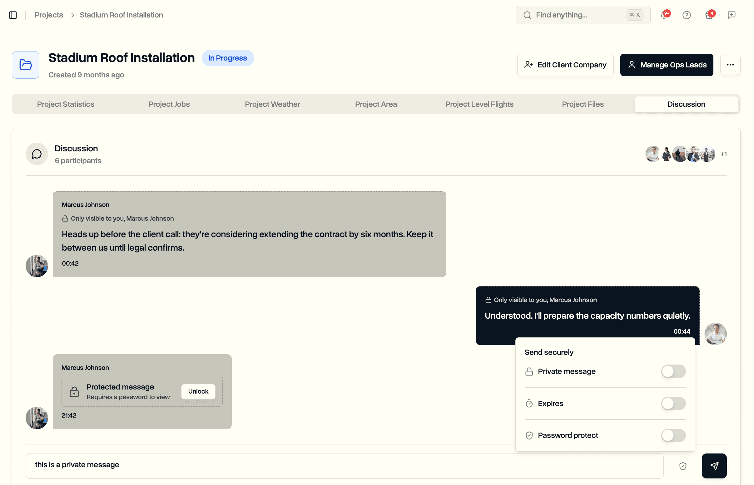Select the Project Area tab
The width and height of the screenshot is (754, 485).
tap(375, 104)
